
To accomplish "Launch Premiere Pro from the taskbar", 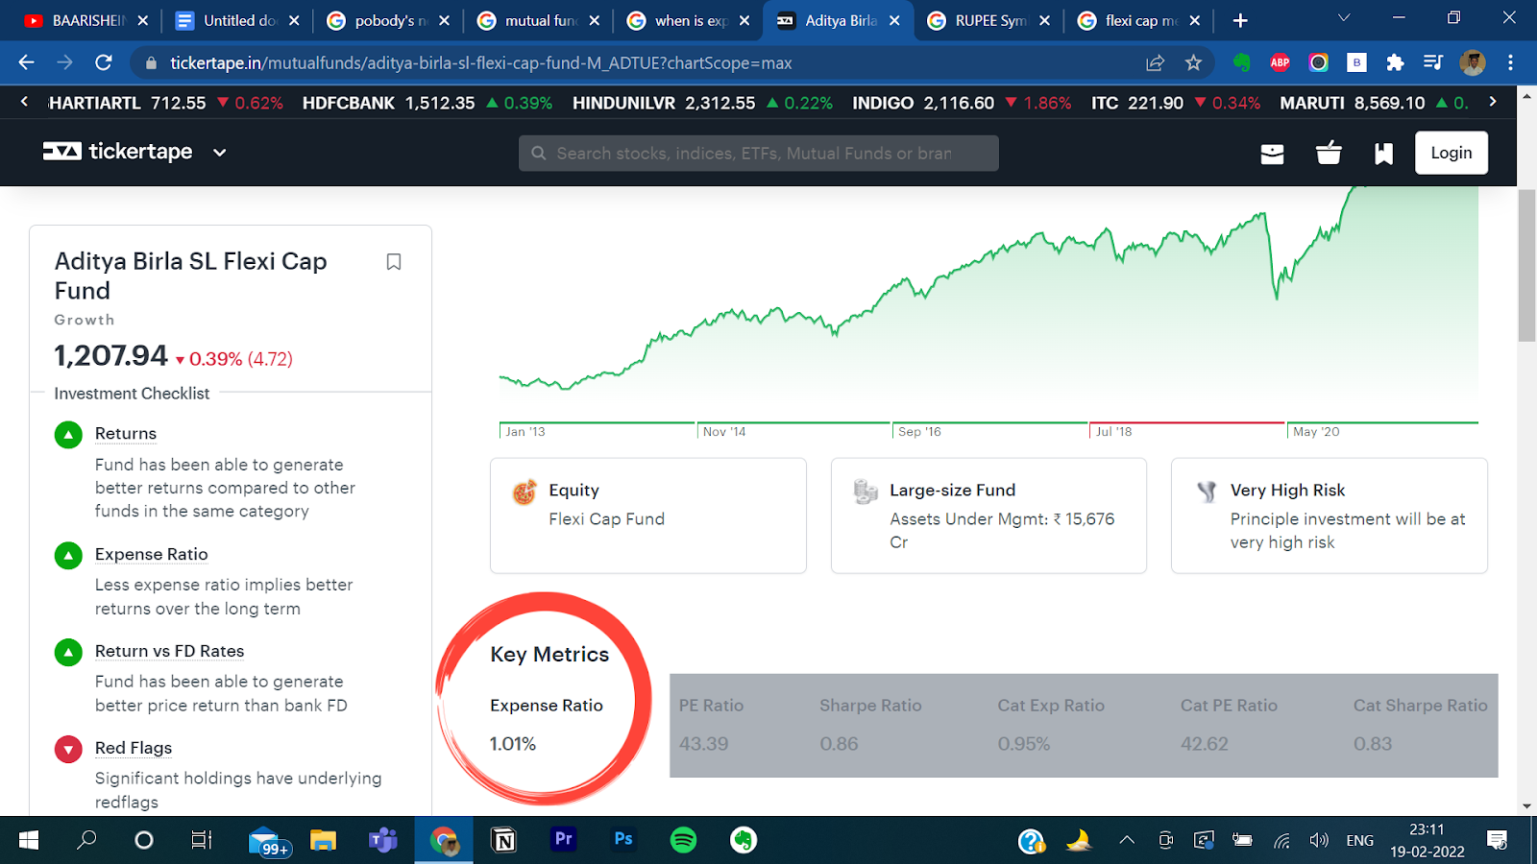I will pos(564,839).
